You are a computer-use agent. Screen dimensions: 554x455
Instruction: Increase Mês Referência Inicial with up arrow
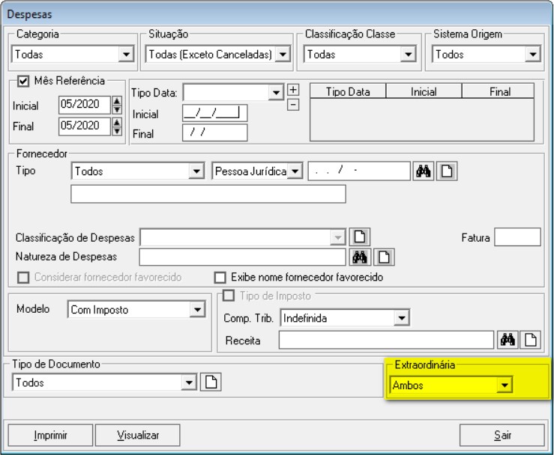(117, 101)
